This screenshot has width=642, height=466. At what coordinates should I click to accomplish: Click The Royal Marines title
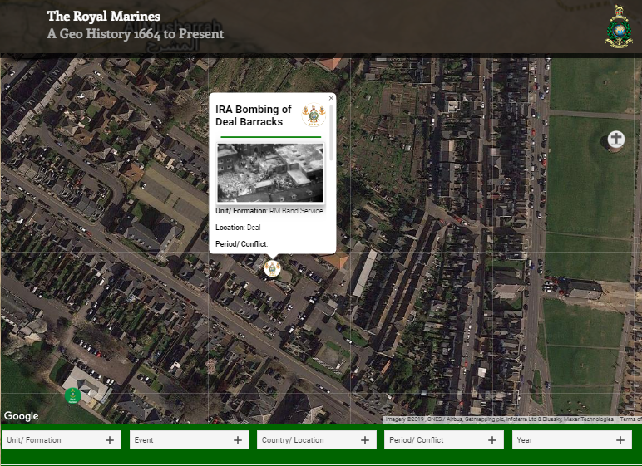coord(104,16)
